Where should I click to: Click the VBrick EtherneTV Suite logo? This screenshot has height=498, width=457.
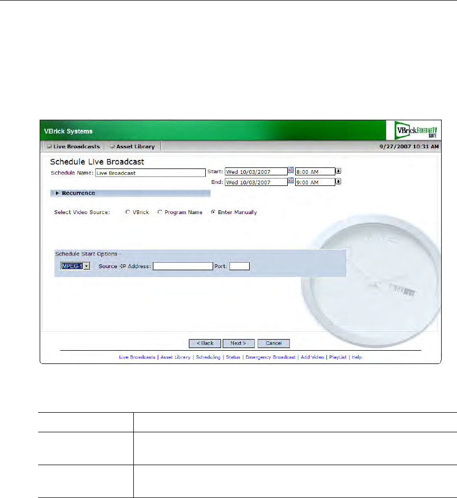pos(416,130)
